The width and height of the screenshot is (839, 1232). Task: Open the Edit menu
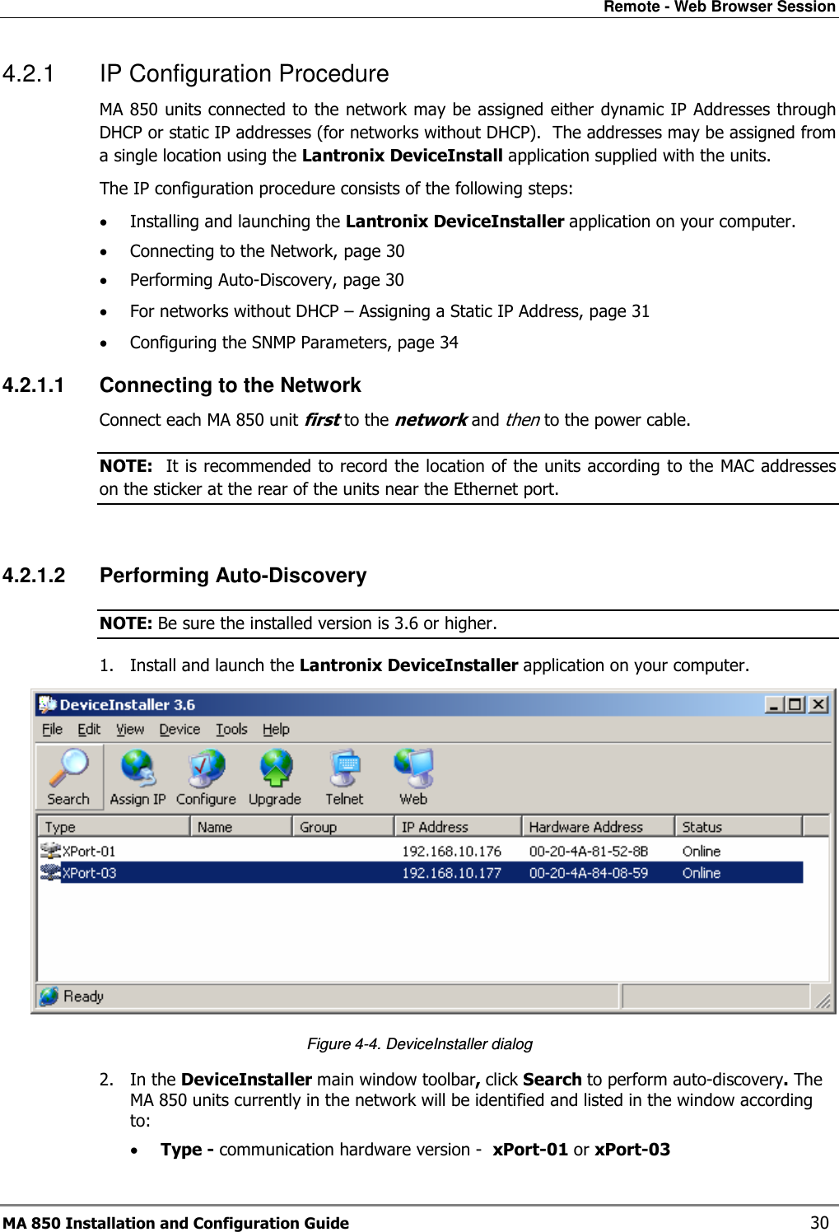[x=89, y=729]
